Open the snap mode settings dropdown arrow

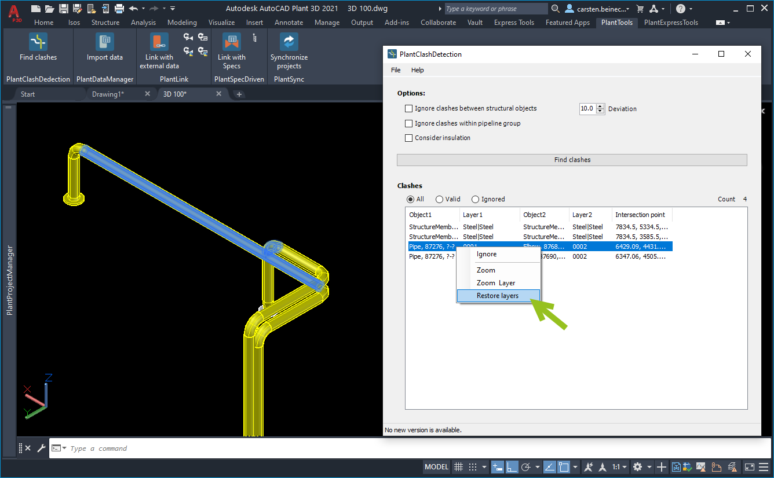click(484, 467)
